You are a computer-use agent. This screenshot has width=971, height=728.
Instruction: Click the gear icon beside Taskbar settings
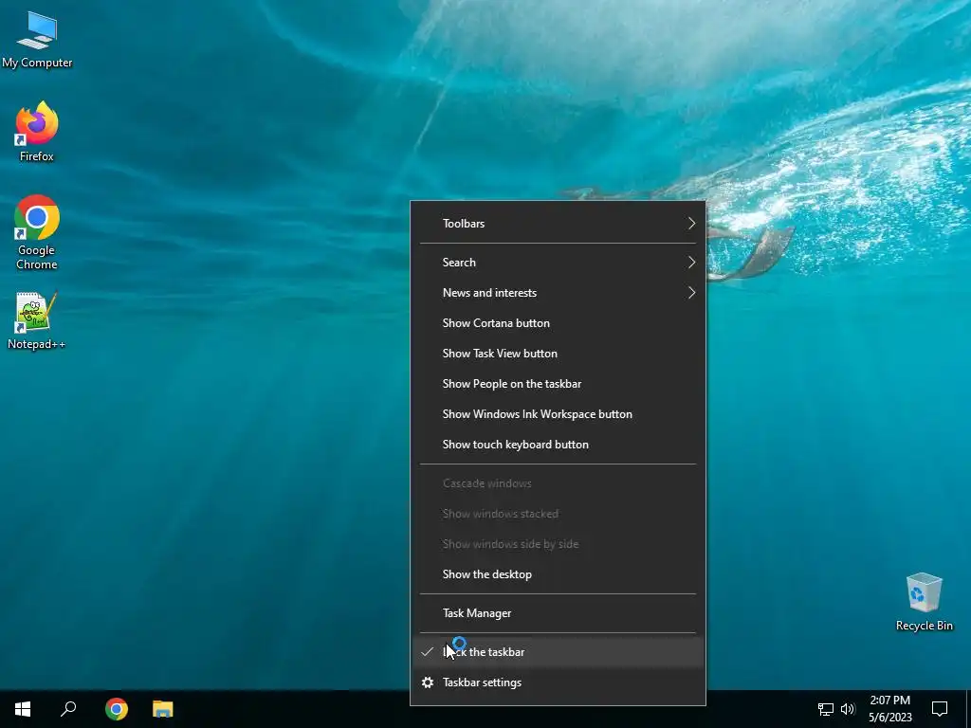(x=428, y=682)
